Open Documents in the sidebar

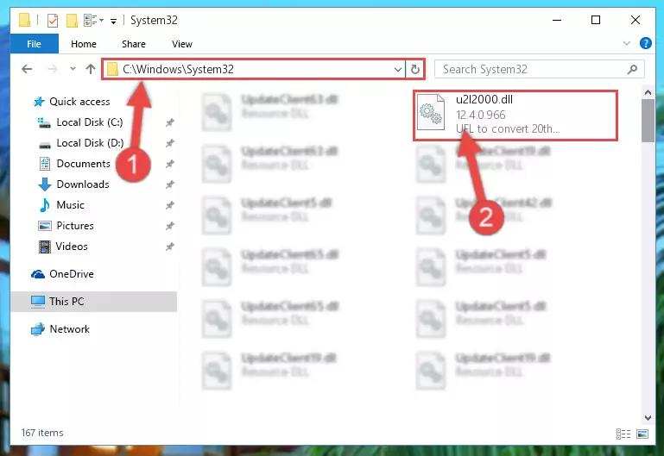tap(83, 164)
